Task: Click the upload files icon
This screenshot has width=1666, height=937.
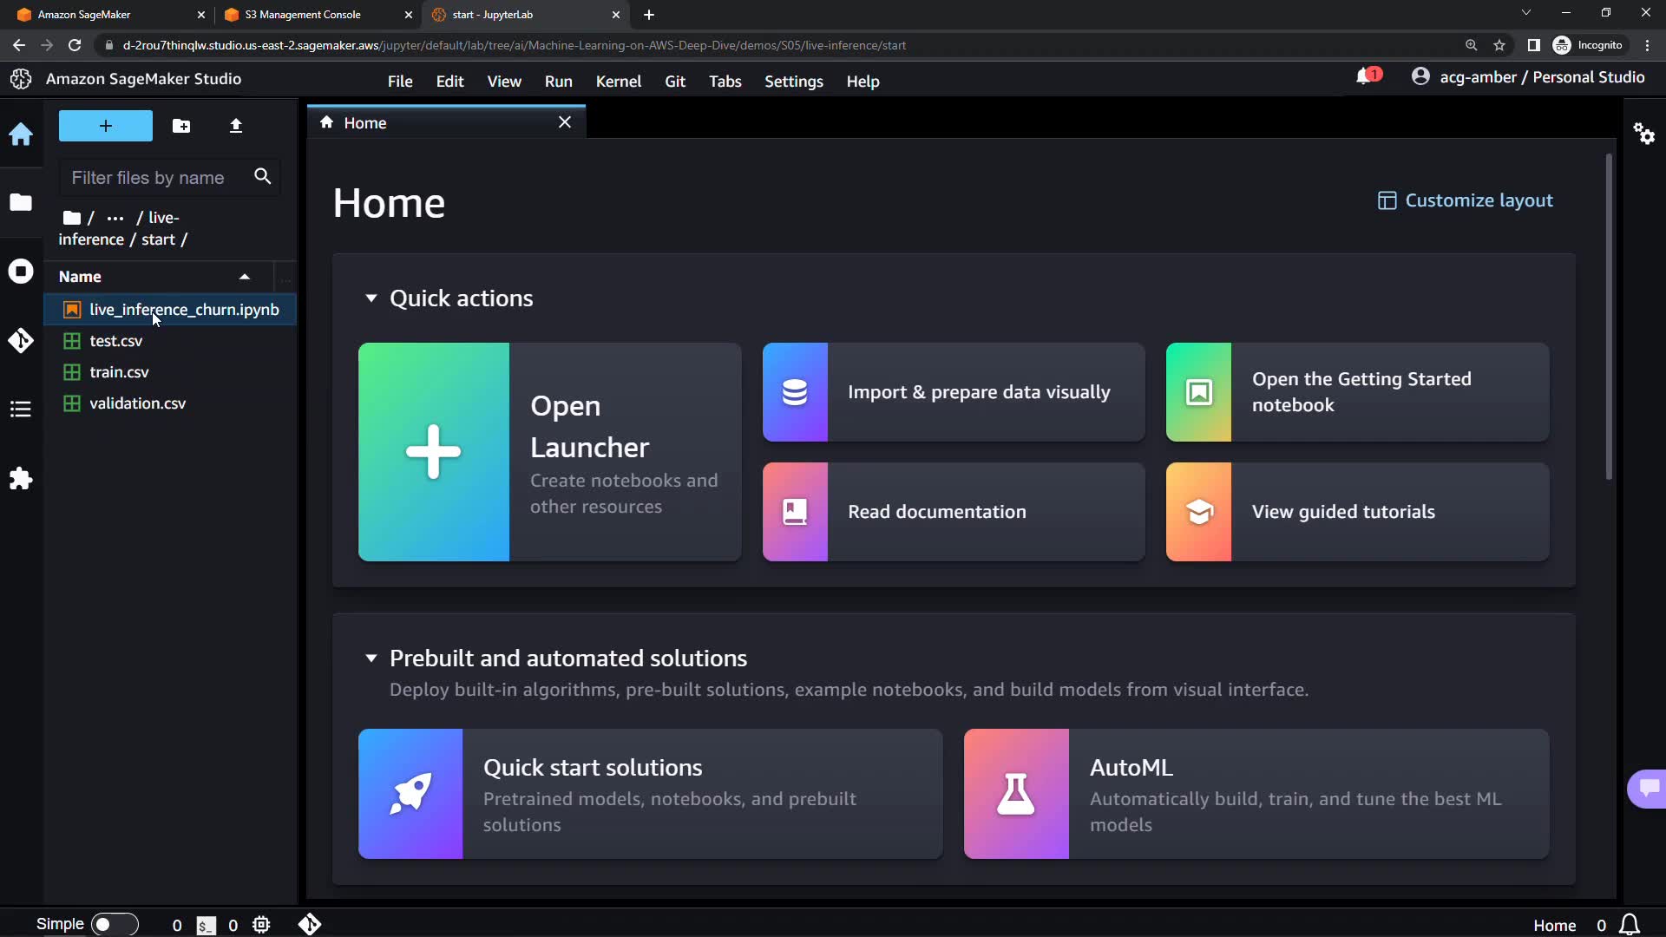Action: (x=236, y=126)
